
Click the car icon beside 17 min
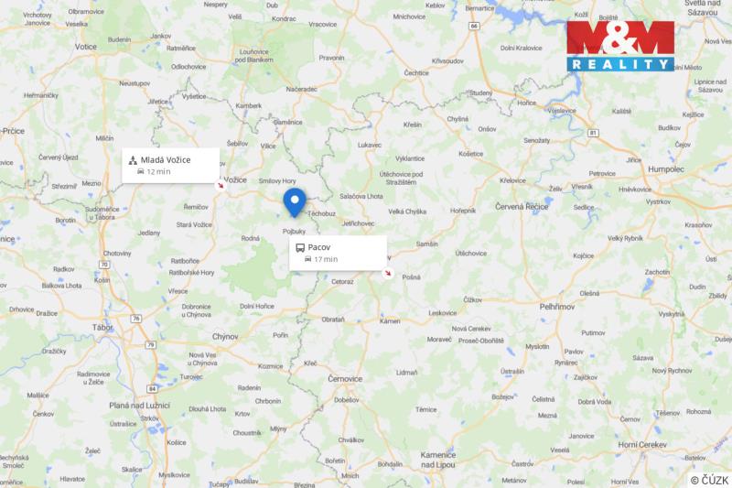click(x=307, y=259)
